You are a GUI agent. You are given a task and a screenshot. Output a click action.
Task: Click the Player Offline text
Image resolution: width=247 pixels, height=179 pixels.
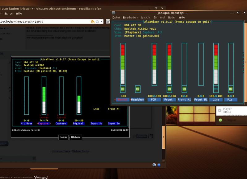(x=227, y=110)
